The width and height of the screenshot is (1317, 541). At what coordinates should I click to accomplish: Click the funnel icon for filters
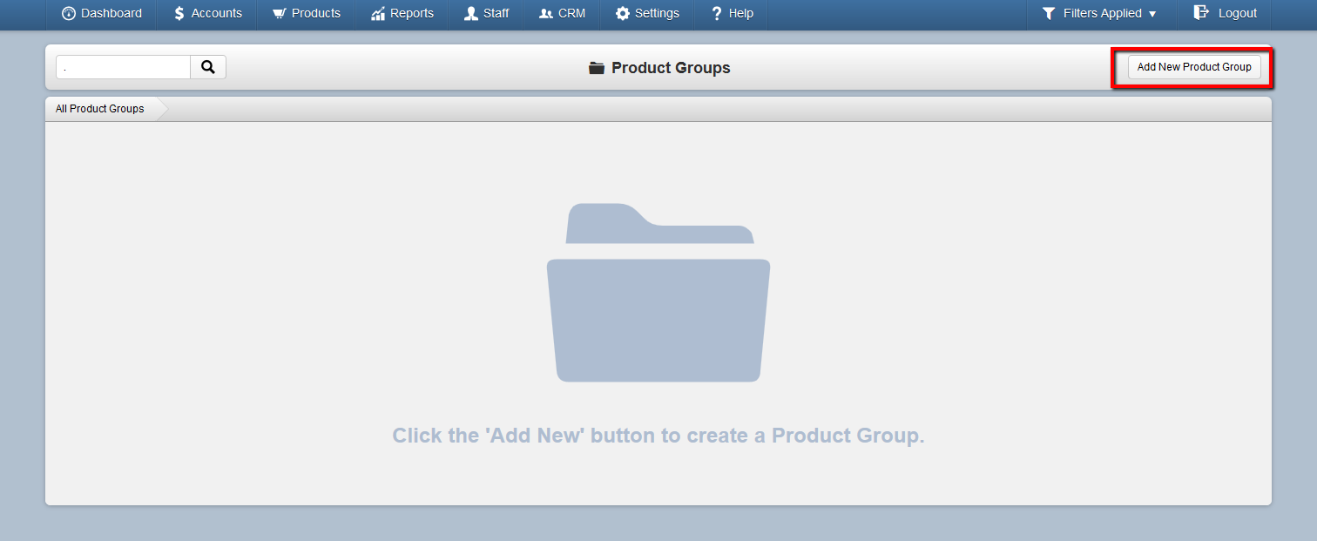click(1049, 13)
